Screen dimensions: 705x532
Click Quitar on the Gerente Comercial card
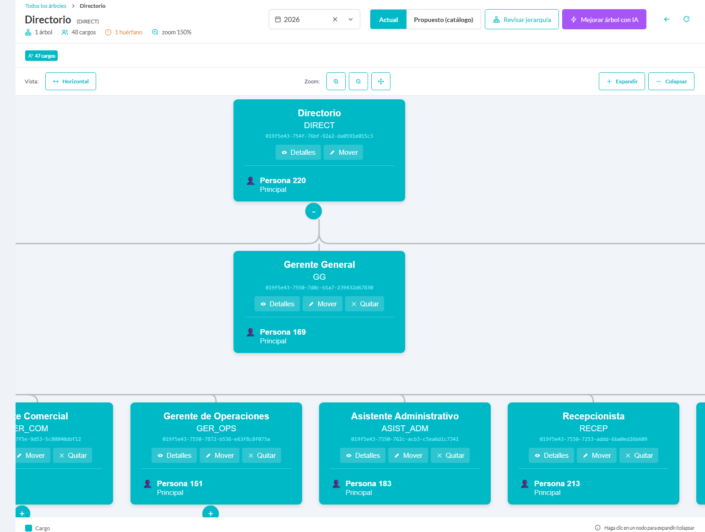click(x=72, y=456)
